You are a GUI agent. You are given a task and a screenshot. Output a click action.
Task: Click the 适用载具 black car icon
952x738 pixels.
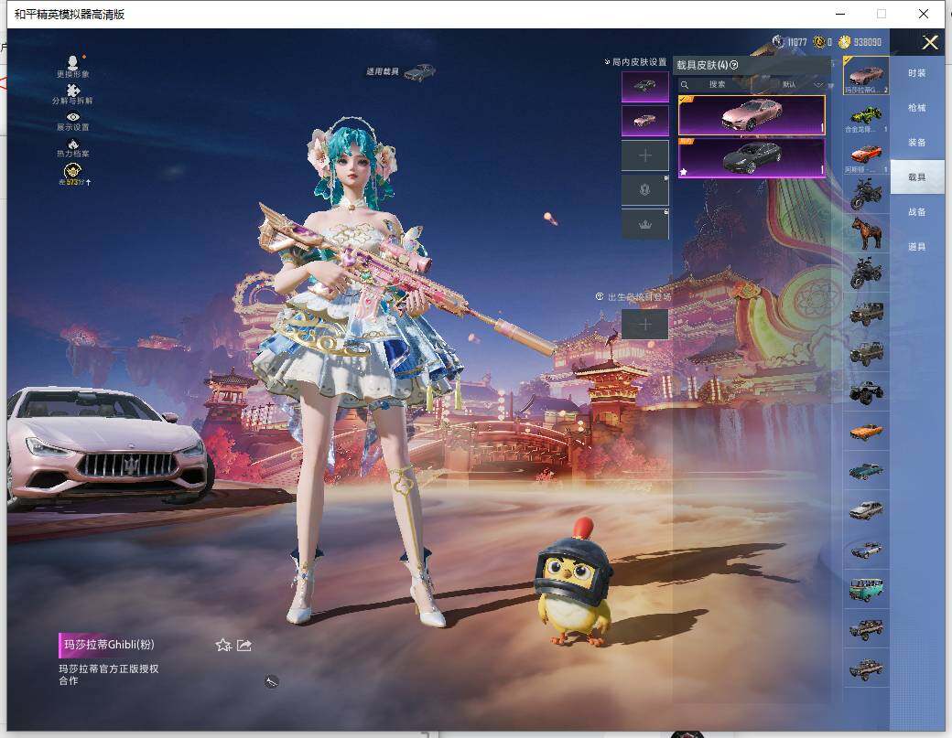pos(419,72)
